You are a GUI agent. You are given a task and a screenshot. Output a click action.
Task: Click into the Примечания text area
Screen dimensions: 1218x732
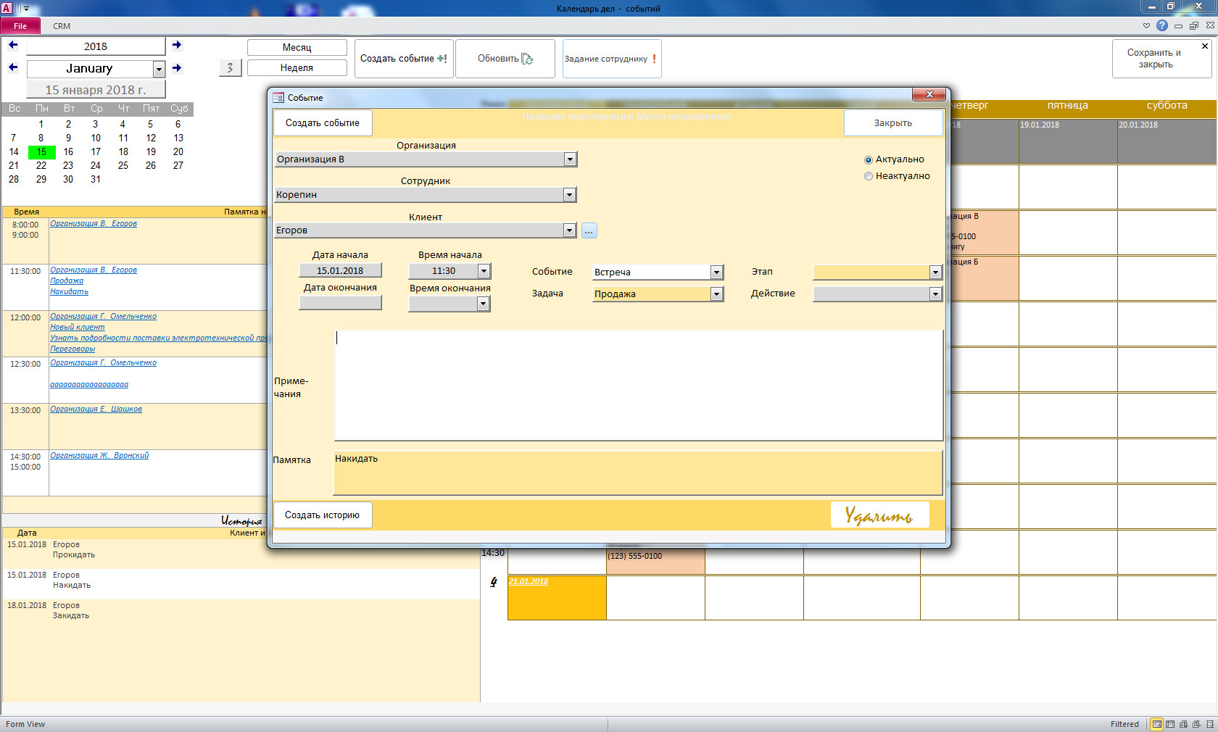point(639,385)
